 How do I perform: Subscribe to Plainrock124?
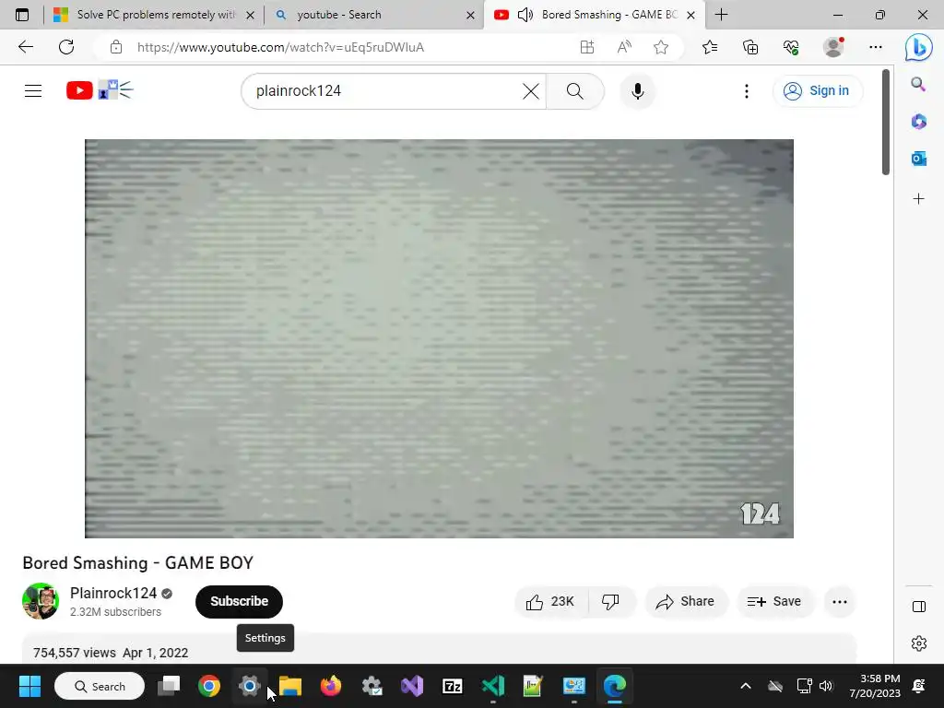[x=239, y=601]
